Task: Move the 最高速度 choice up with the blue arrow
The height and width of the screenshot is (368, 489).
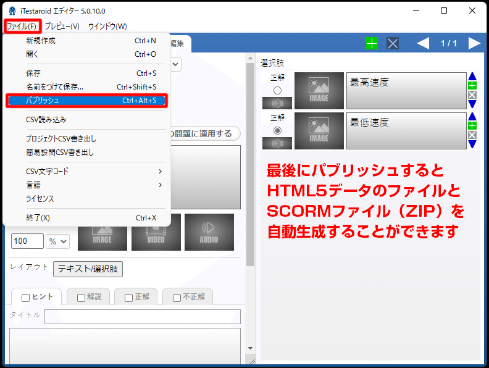Action: pos(472,77)
